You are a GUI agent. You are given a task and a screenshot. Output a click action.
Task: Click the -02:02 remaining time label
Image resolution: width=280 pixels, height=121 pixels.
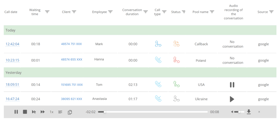pyautogui.click(x=91, y=112)
